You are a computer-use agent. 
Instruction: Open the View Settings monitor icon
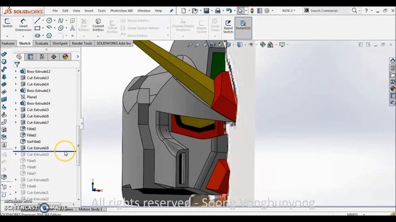coord(282,45)
